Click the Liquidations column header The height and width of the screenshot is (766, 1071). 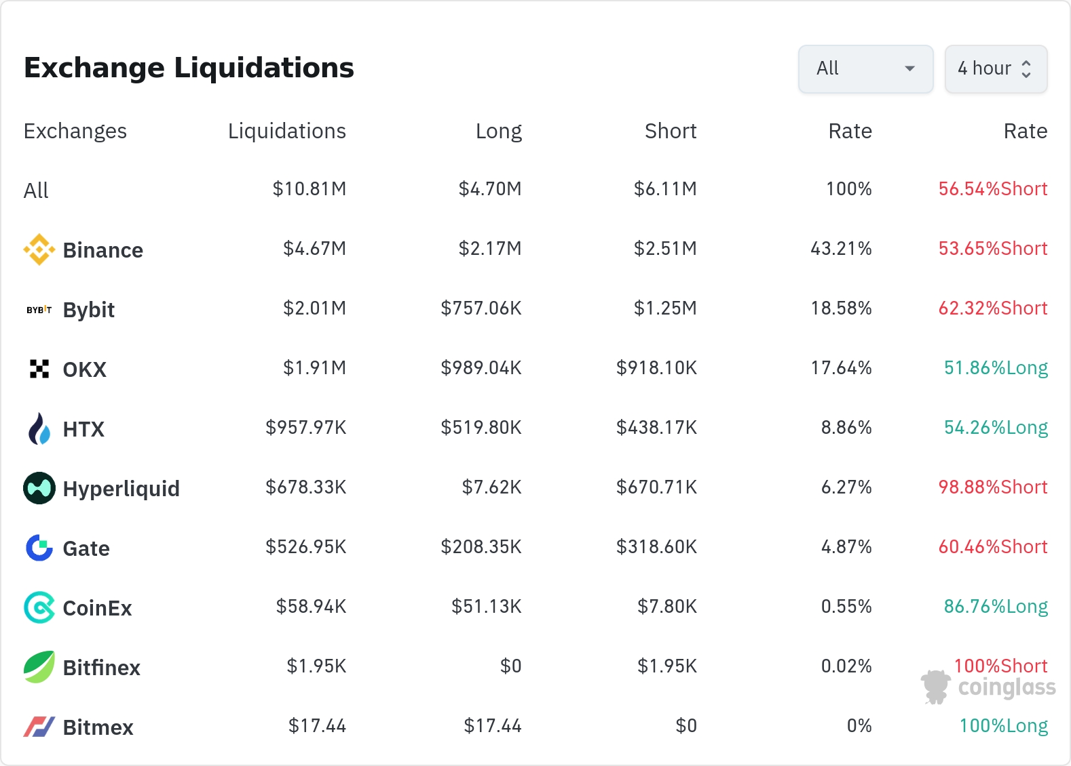[x=286, y=131]
